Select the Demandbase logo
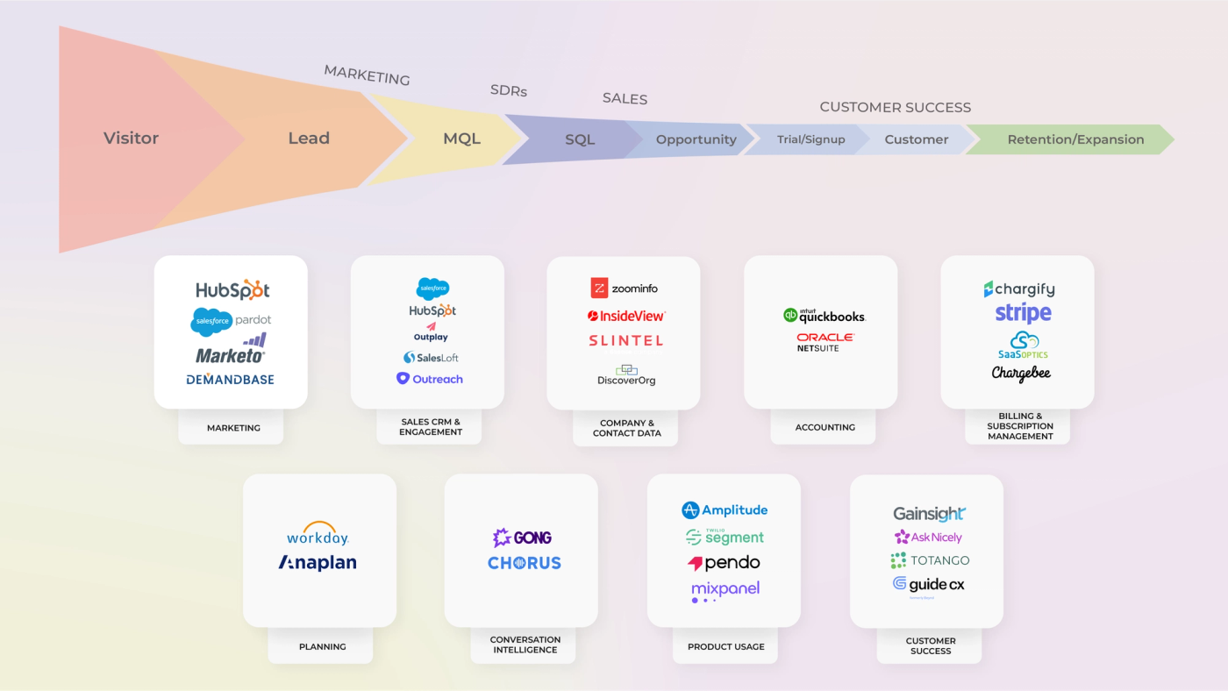 pyautogui.click(x=230, y=379)
